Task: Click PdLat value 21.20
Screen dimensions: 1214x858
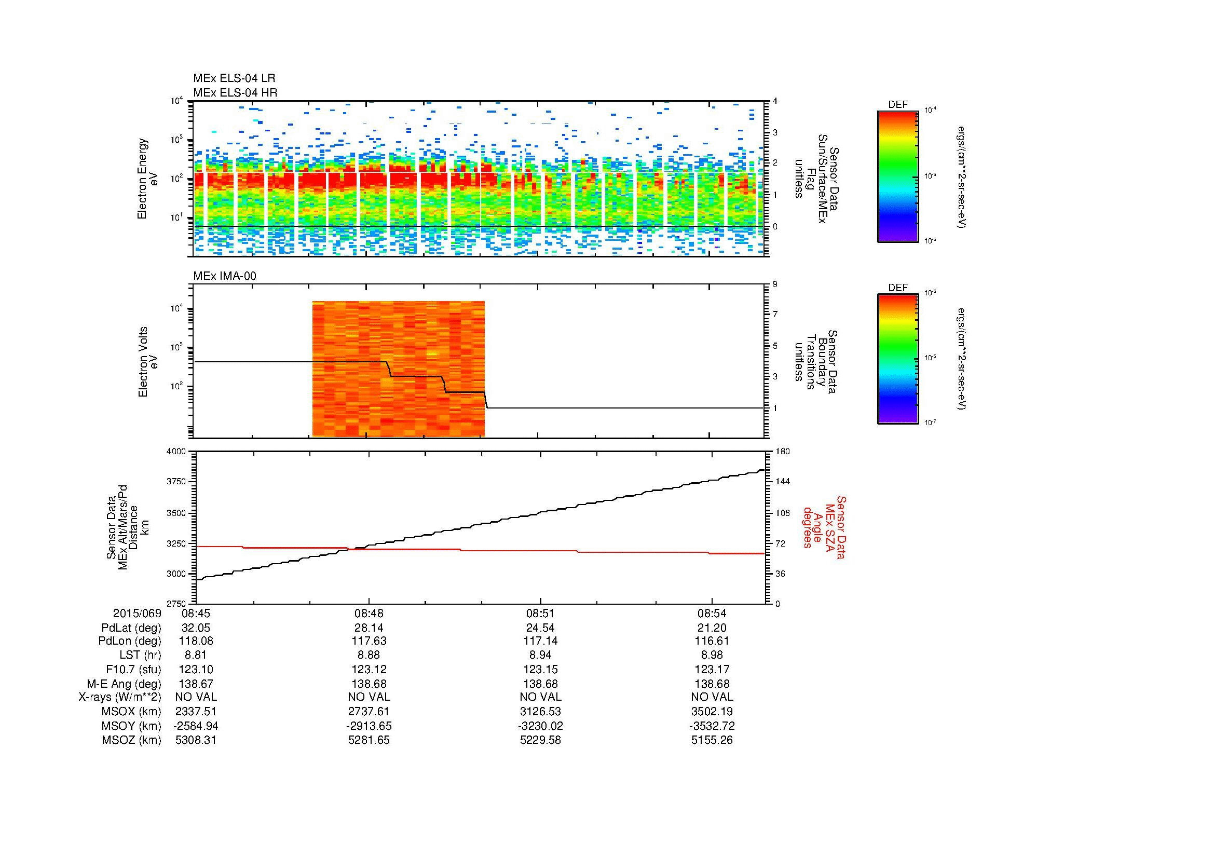Action: click(x=712, y=628)
